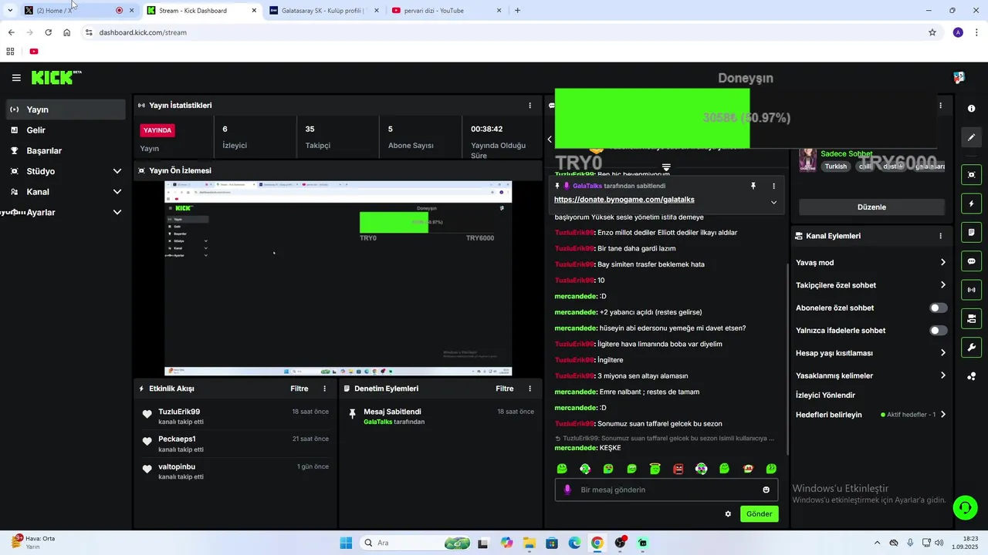Open three-dot menu of Kanal Eylemleri panel
Screen dimensions: 988x555
tap(940, 236)
